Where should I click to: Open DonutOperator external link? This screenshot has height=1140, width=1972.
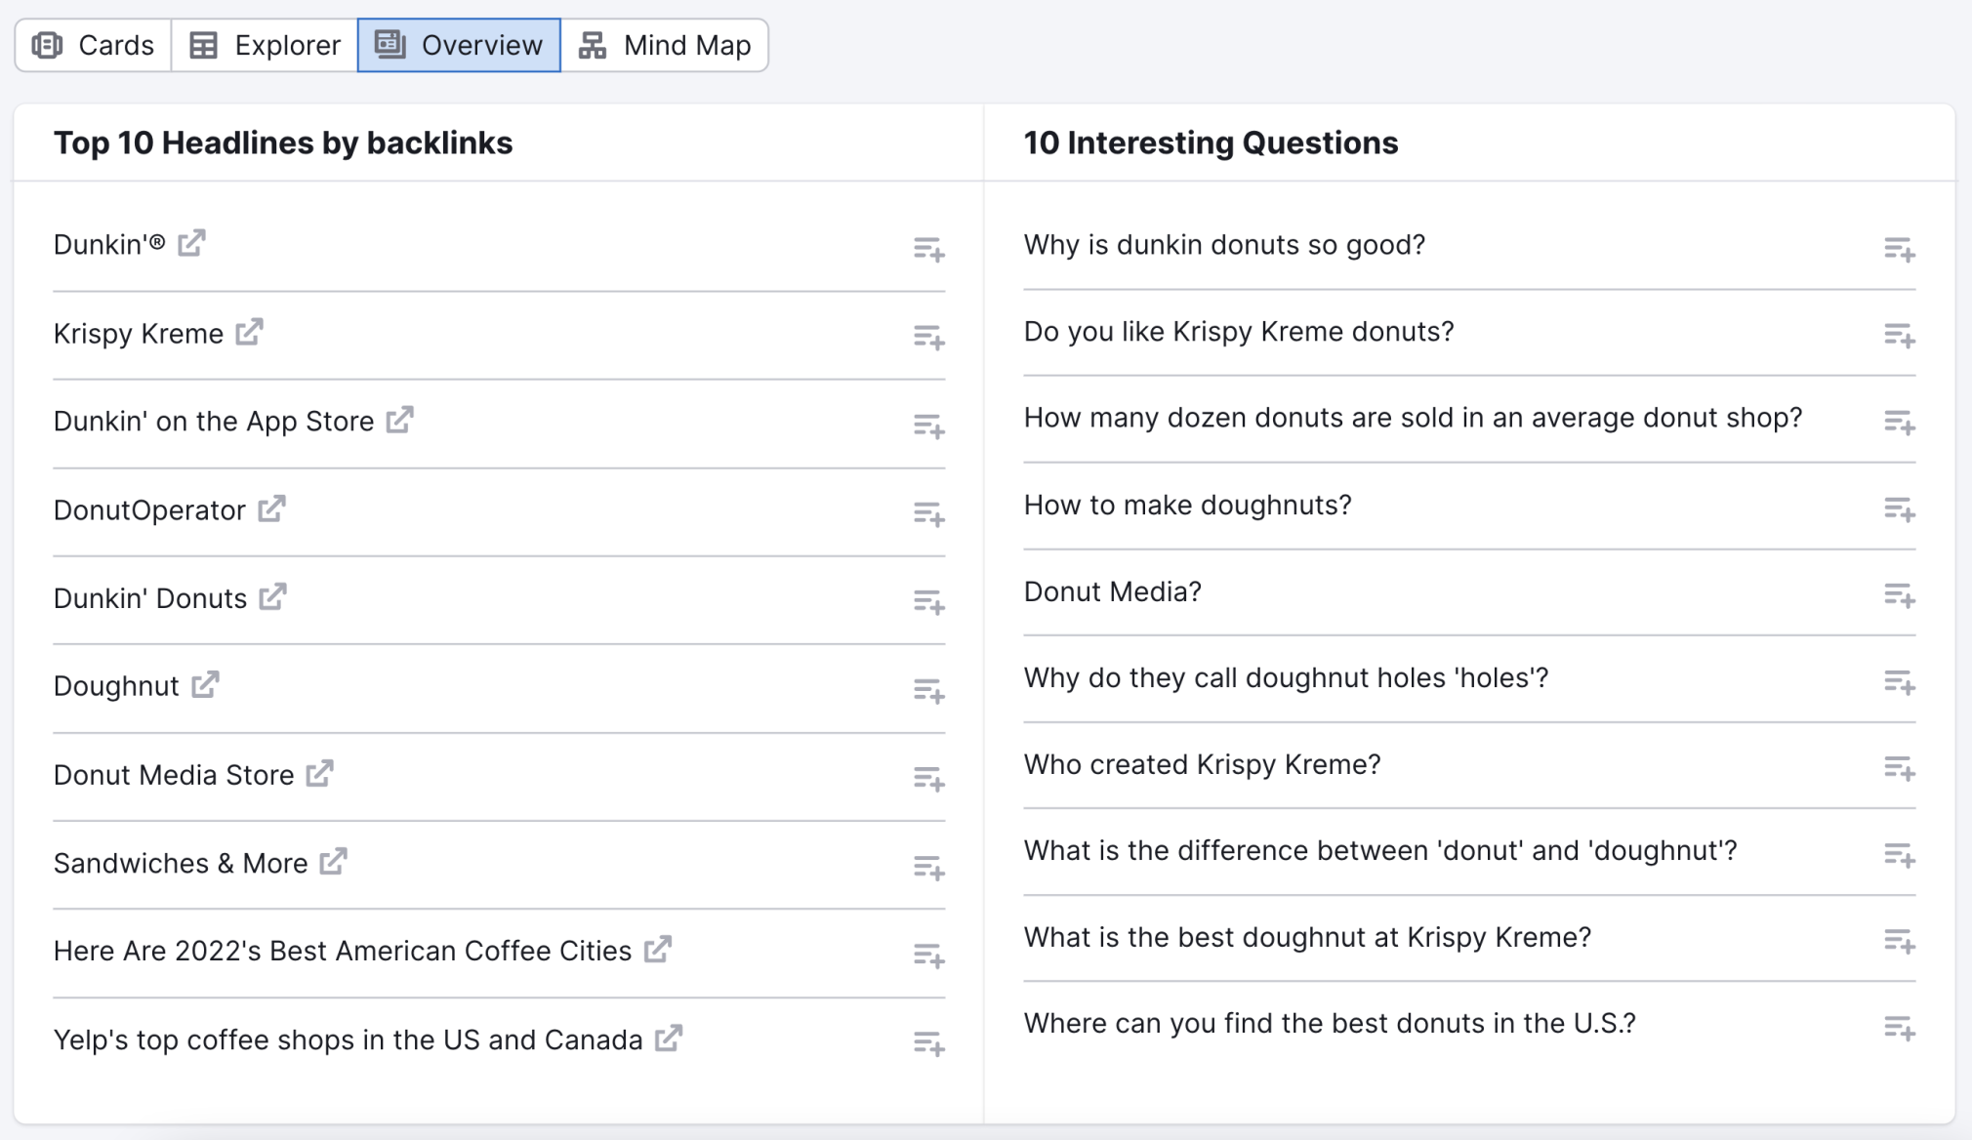(x=271, y=508)
